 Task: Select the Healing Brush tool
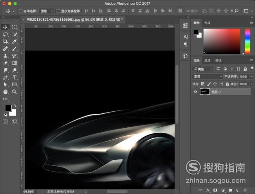click(5, 49)
